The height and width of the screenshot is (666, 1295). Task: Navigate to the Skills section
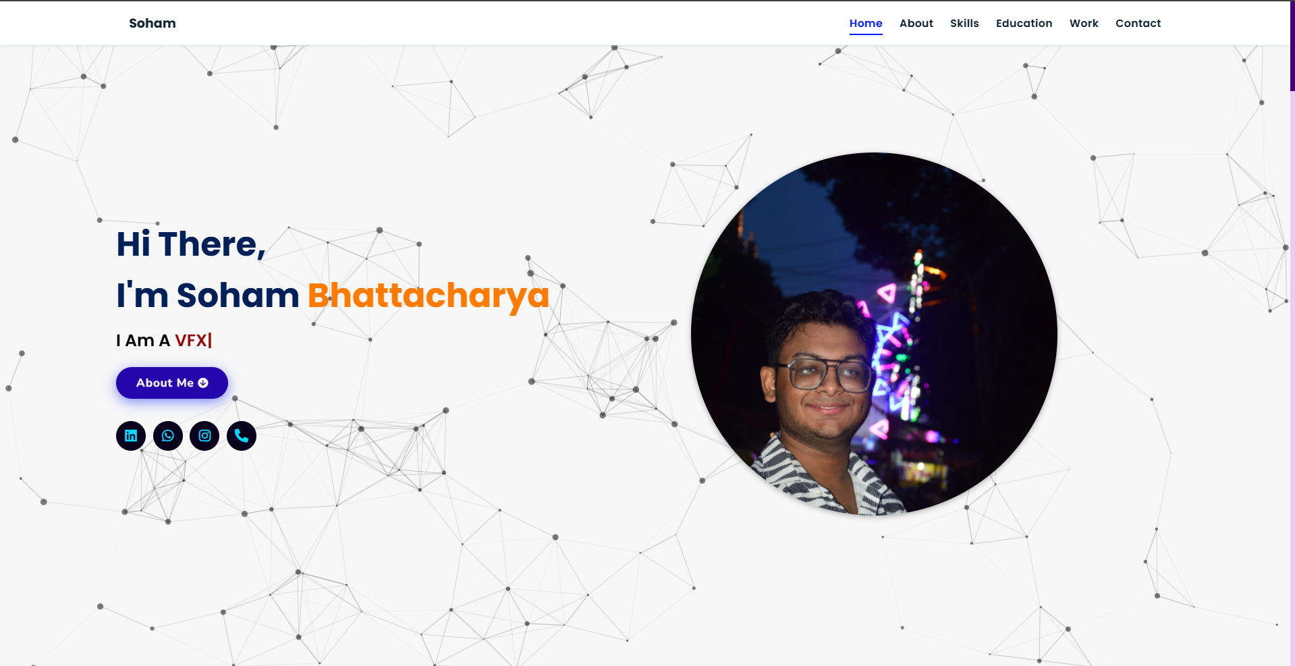(x=964, y=24)
